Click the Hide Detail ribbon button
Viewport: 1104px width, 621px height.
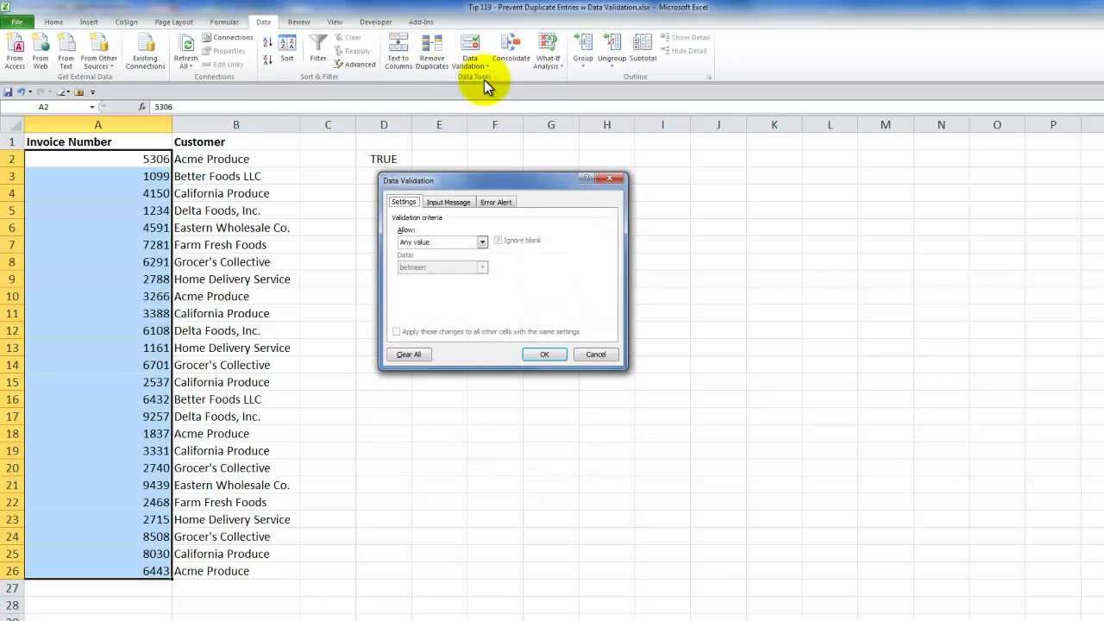683,51
